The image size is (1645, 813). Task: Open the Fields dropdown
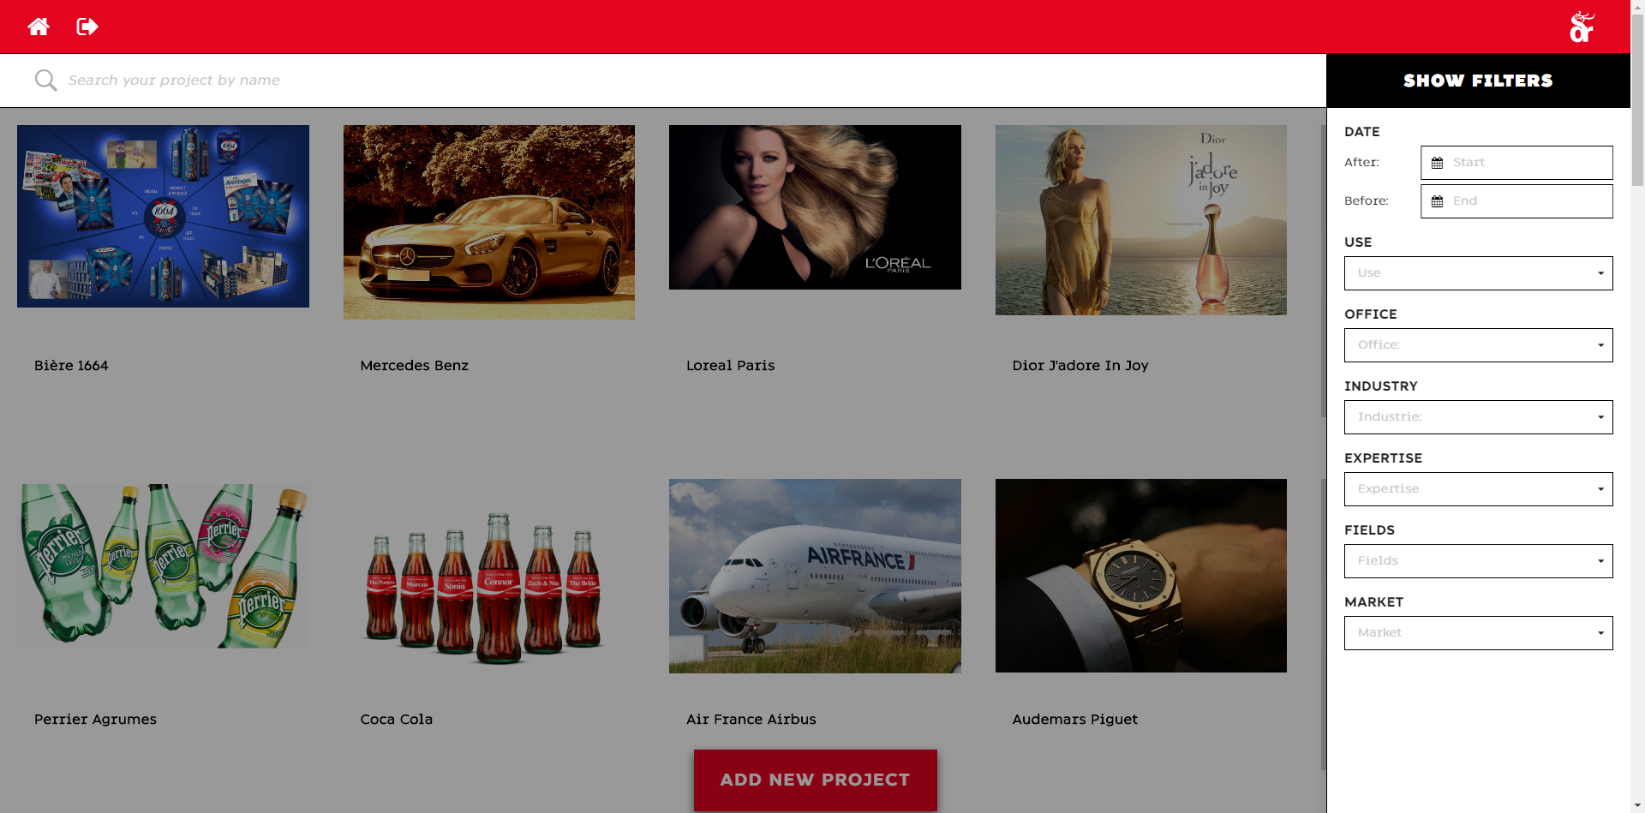coord(1478,561)
